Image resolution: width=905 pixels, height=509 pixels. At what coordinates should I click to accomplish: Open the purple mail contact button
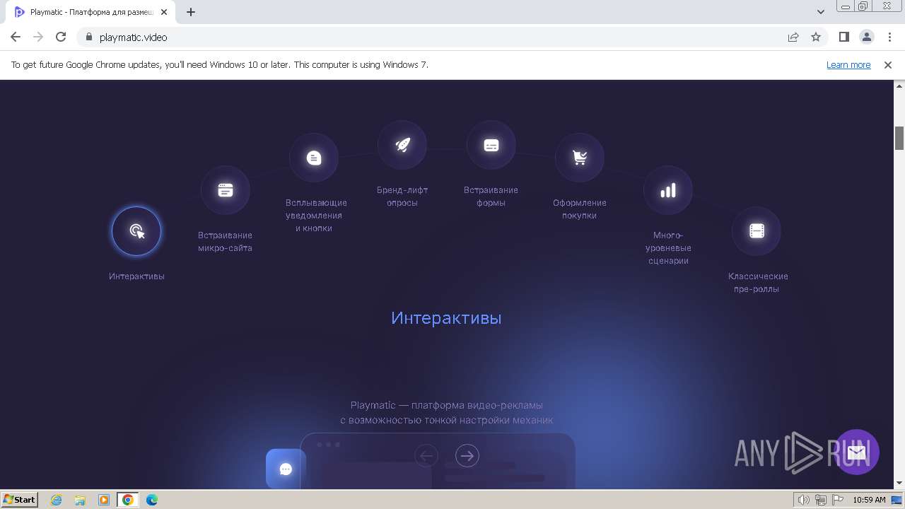(x=857, y=452)
